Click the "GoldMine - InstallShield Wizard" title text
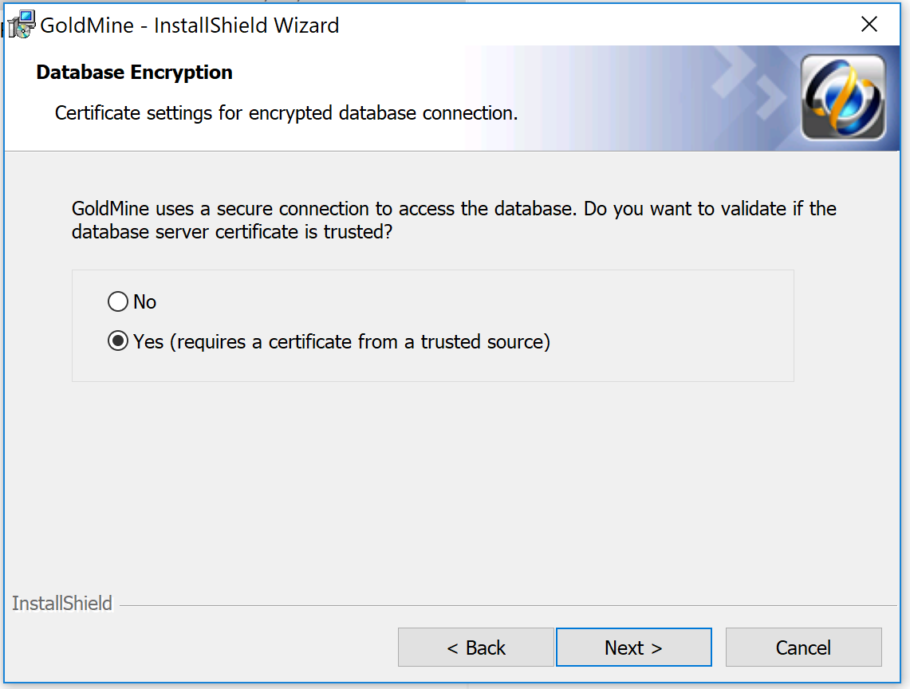This screenshot has width=910, height=689. (x=190, y=26)
